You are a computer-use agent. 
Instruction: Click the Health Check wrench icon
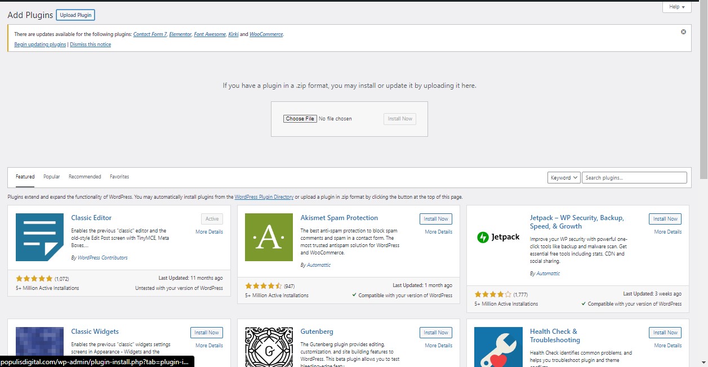point(498,344)
